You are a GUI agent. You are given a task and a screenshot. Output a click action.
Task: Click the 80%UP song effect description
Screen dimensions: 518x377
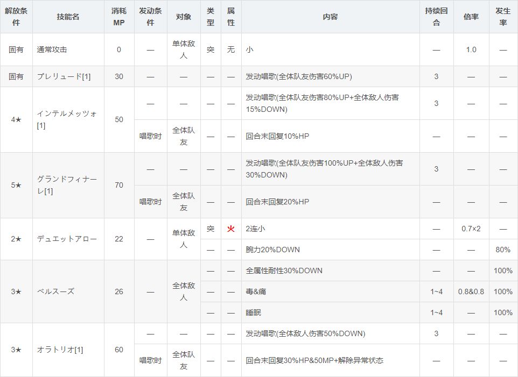[323, 103]
